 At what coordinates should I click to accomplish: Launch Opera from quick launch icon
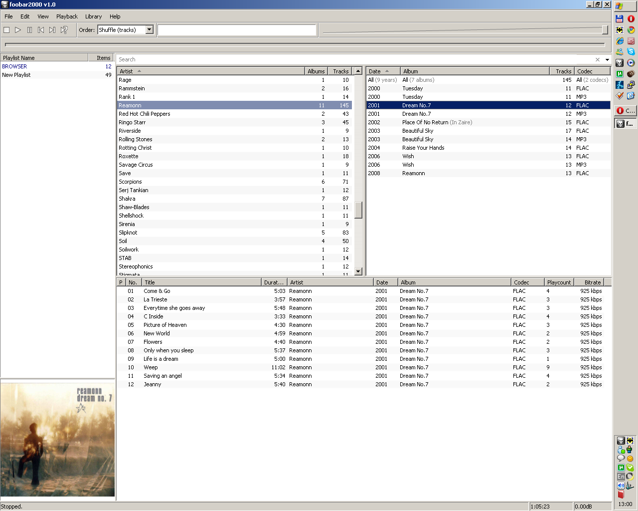(x=631, y=18)
